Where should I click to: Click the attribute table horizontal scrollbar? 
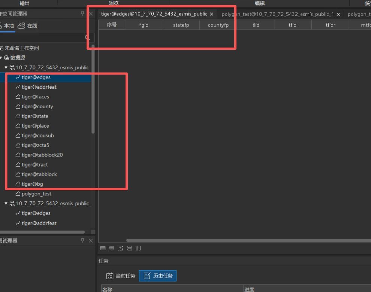[248, 240]
